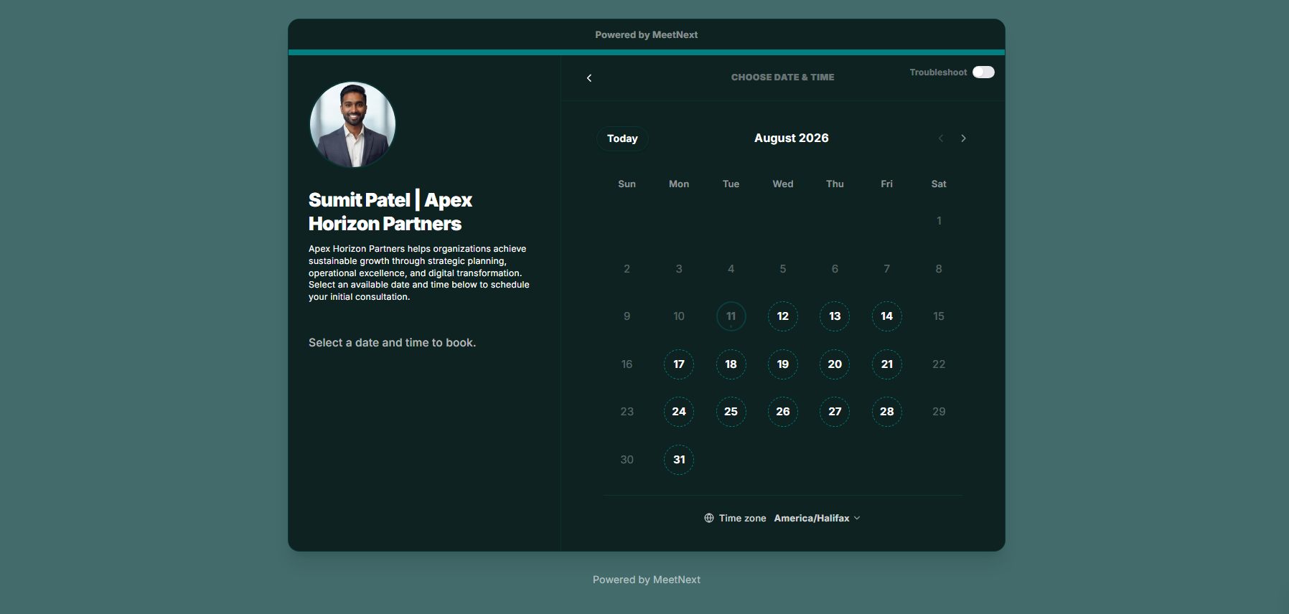Image resolution: width=1289 pixels, height=614 pixels.
Task: Click the August 2026 month heading
Action: point(792,138)
